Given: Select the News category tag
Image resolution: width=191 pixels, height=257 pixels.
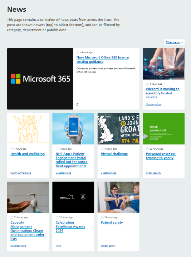Looking at the screenshot, I should (59, 246).
